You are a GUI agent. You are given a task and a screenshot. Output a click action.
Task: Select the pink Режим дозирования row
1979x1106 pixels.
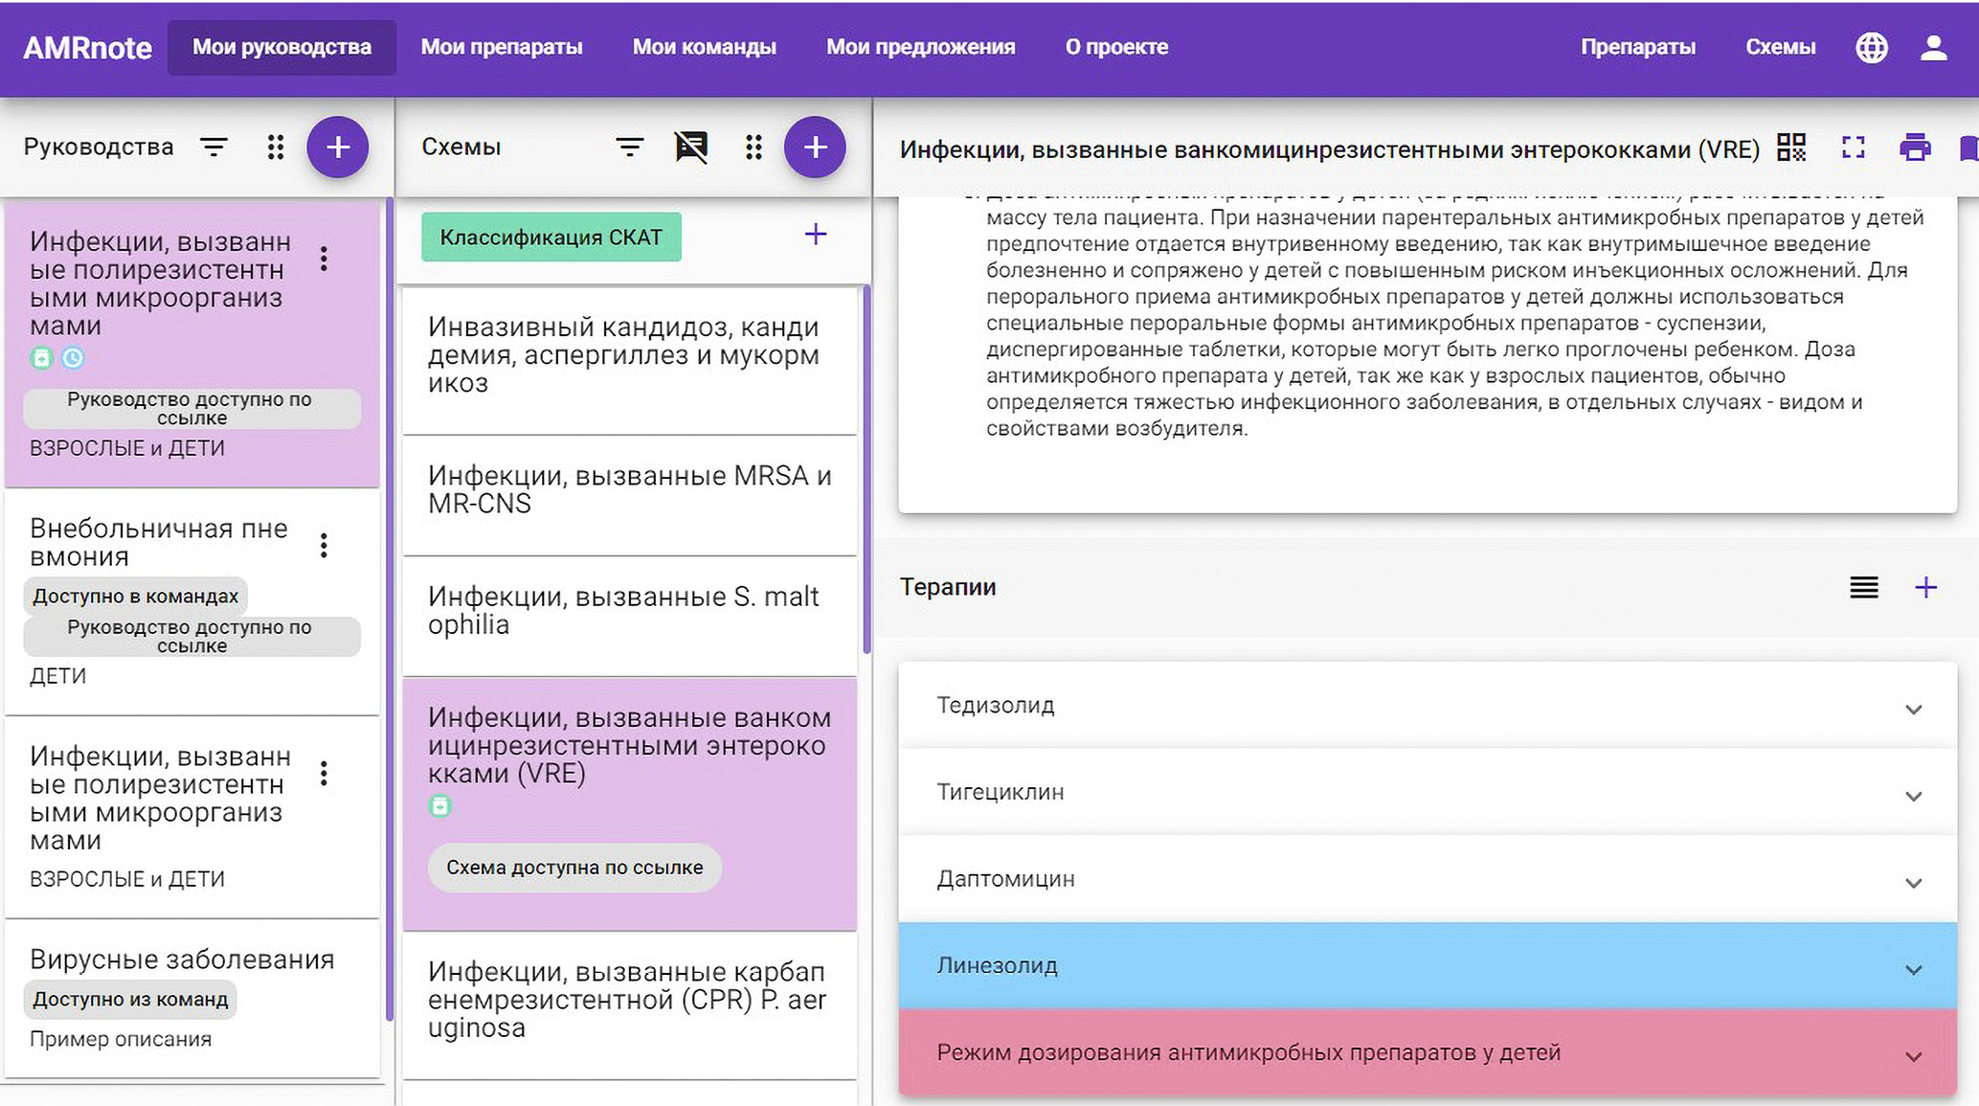[x=1427, y=1052]
